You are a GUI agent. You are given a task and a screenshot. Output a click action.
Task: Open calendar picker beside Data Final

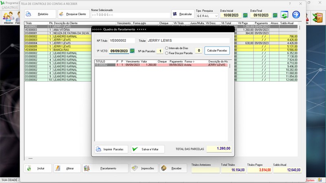(x=275, y=15)
